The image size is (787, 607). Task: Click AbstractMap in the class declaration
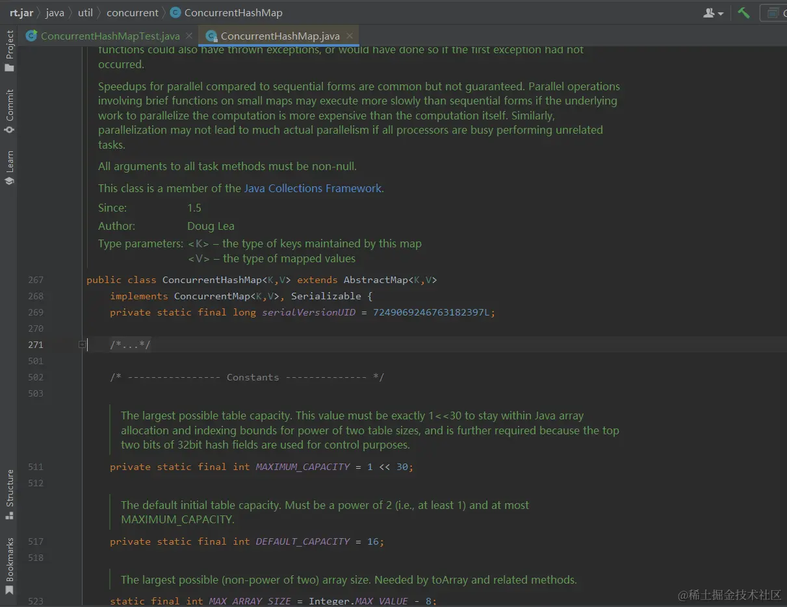pyautogui.click(x=376, y=280)
